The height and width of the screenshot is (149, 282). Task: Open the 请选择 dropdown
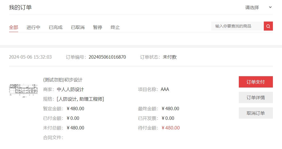pos(258,8)
